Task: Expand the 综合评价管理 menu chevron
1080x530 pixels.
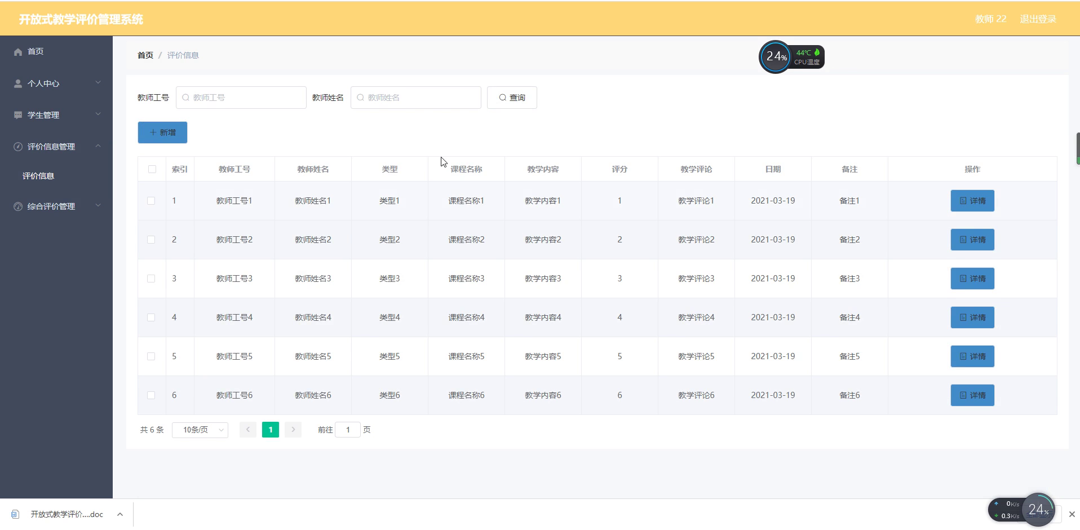Action: tap(98, 206)
